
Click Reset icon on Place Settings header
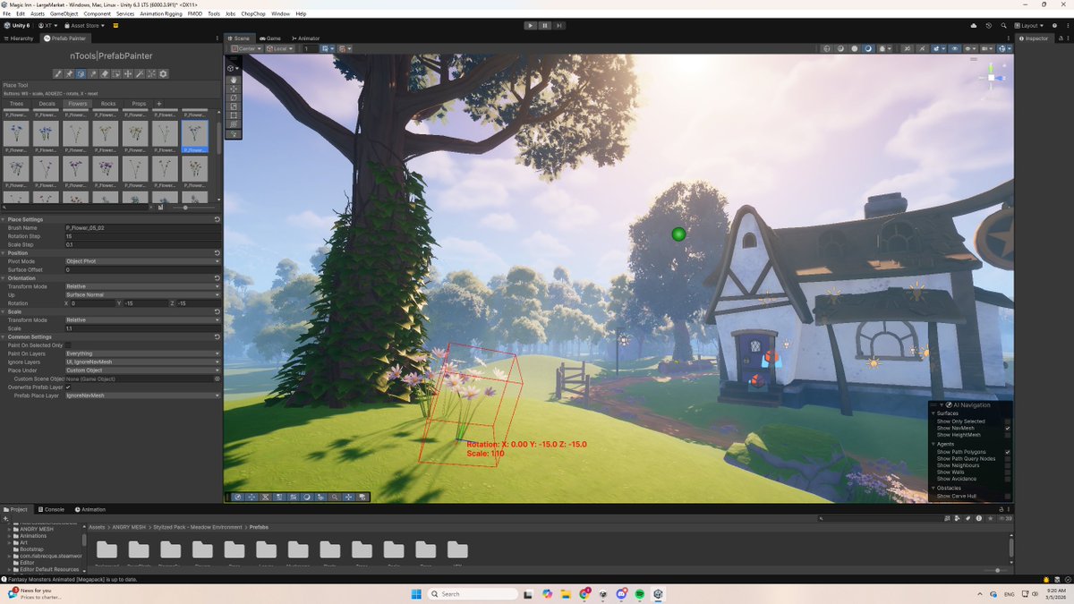tap(217, 219)
